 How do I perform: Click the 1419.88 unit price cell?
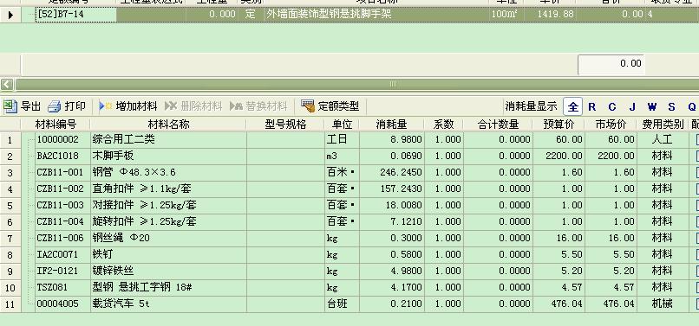[x=550, y=14]
